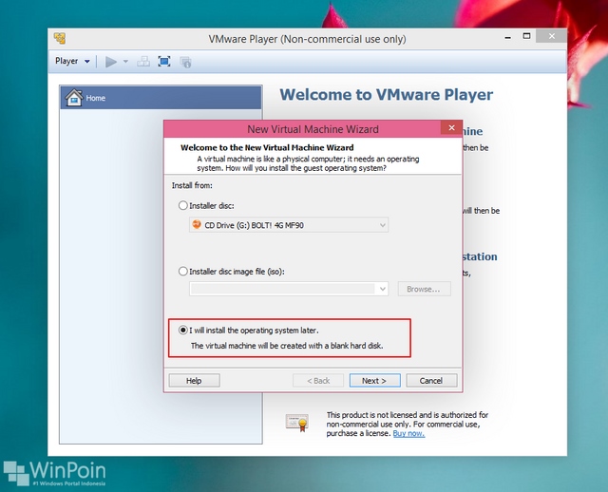This screenshot has width=608, height=492.
Task: Minimize the VMware Player window
Action: click(507, 37)
